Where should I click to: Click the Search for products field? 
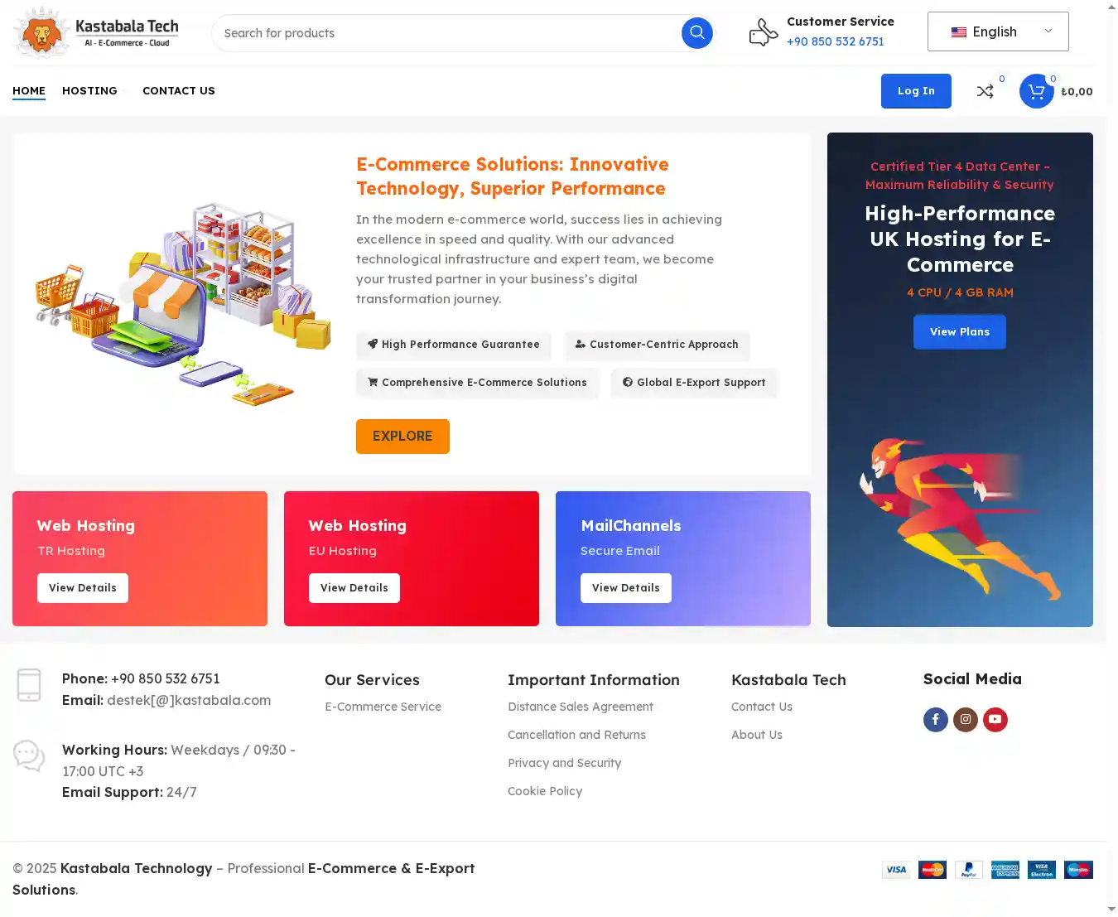pos(447,33)
